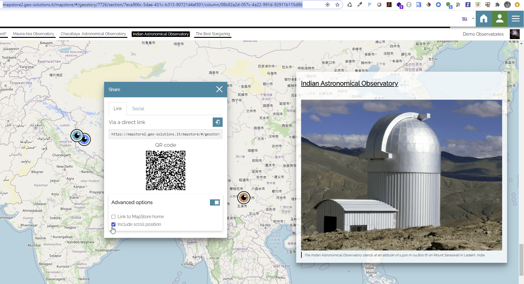Jump to Mauna Kea Observatory section
Screen dimensions: 524x284
coord(34,34)
